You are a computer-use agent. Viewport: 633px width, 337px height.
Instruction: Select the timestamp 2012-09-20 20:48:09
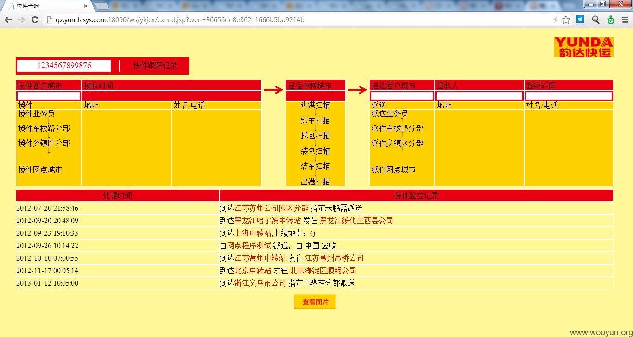[47, 221]
